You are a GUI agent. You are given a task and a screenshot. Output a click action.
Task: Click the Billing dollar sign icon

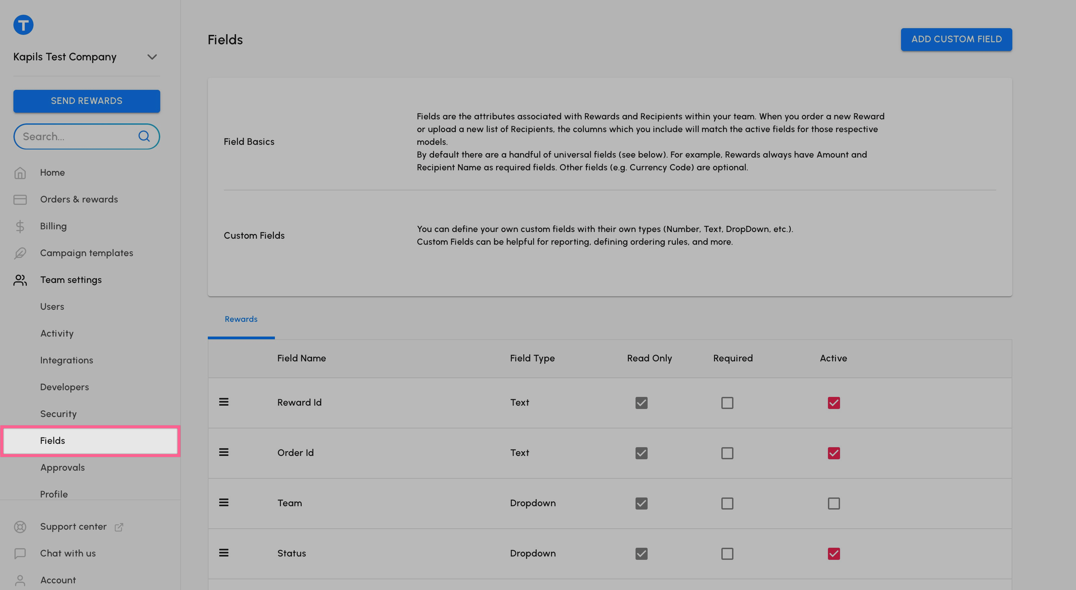click(x=20, y=226)
